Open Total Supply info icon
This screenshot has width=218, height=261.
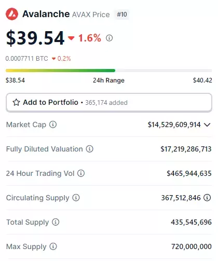point(56,222)
